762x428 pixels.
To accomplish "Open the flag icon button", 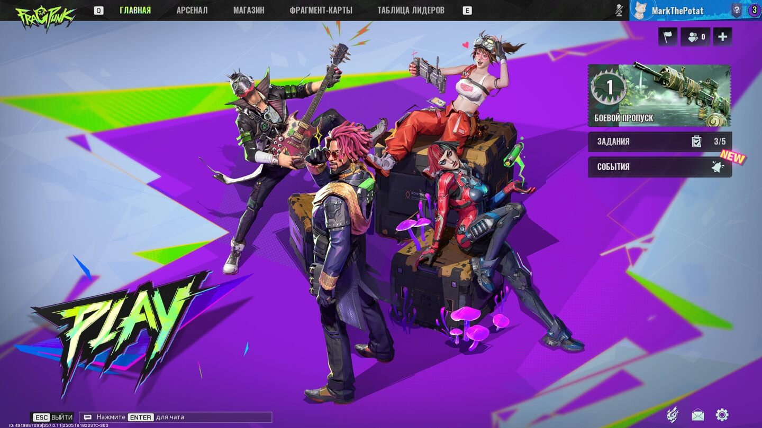I will tap(667, 37).
